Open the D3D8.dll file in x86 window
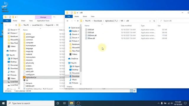Screen dimensions: 189x106 coord(91,29)
